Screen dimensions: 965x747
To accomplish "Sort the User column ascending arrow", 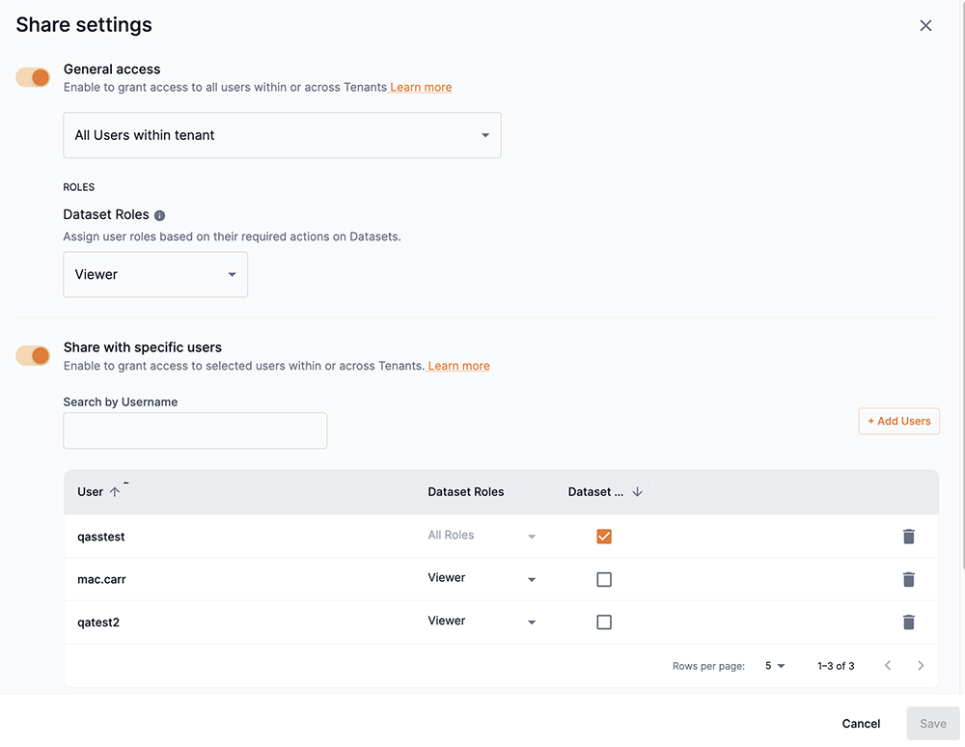I will coord(114,491).
